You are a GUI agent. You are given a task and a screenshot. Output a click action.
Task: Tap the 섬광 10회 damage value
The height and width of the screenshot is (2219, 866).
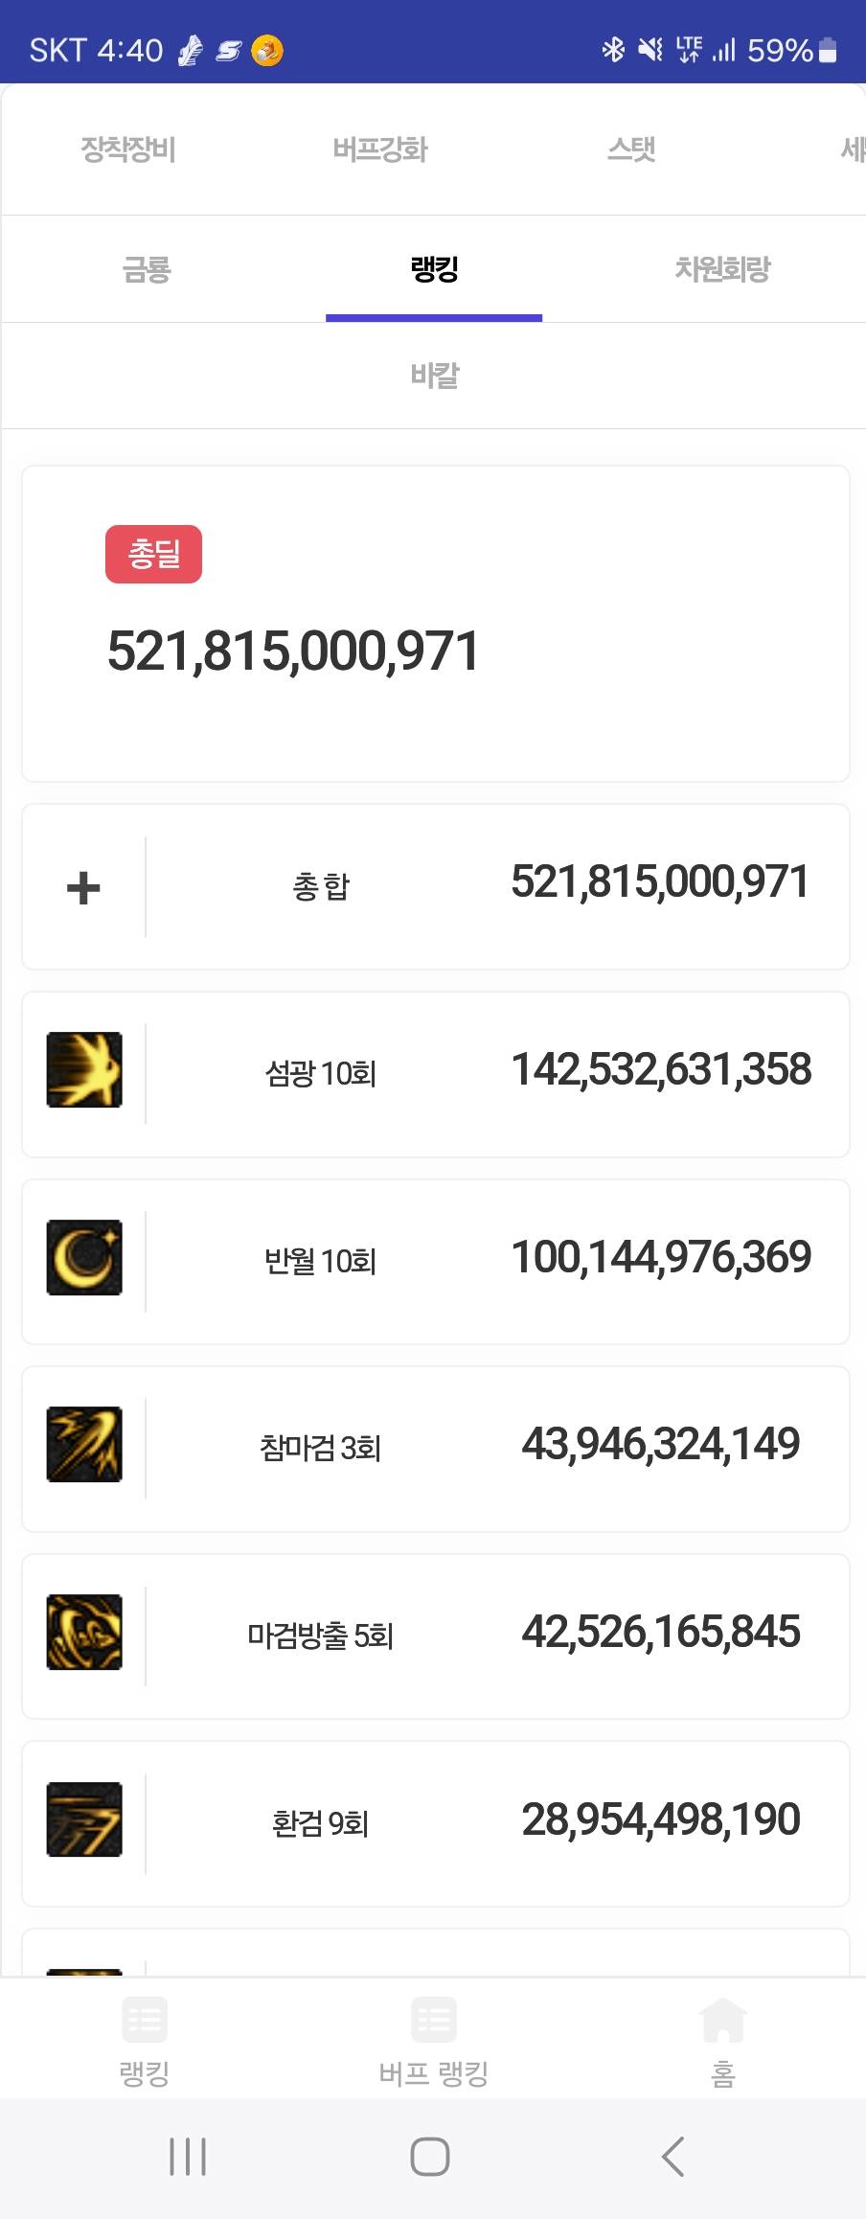click(661, 1069)
